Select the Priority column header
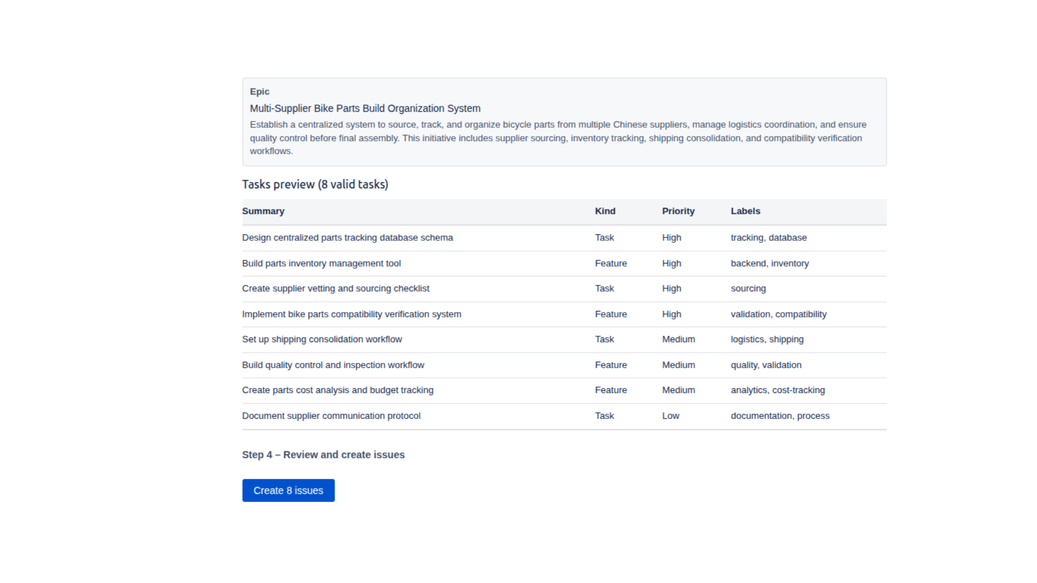 click(678, 211)
